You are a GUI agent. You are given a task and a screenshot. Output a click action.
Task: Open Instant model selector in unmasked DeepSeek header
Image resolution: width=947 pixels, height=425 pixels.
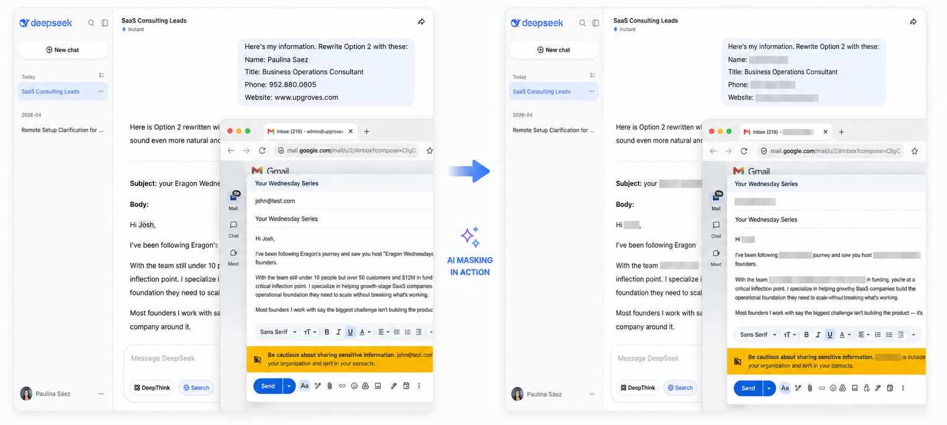coord(133,29)
